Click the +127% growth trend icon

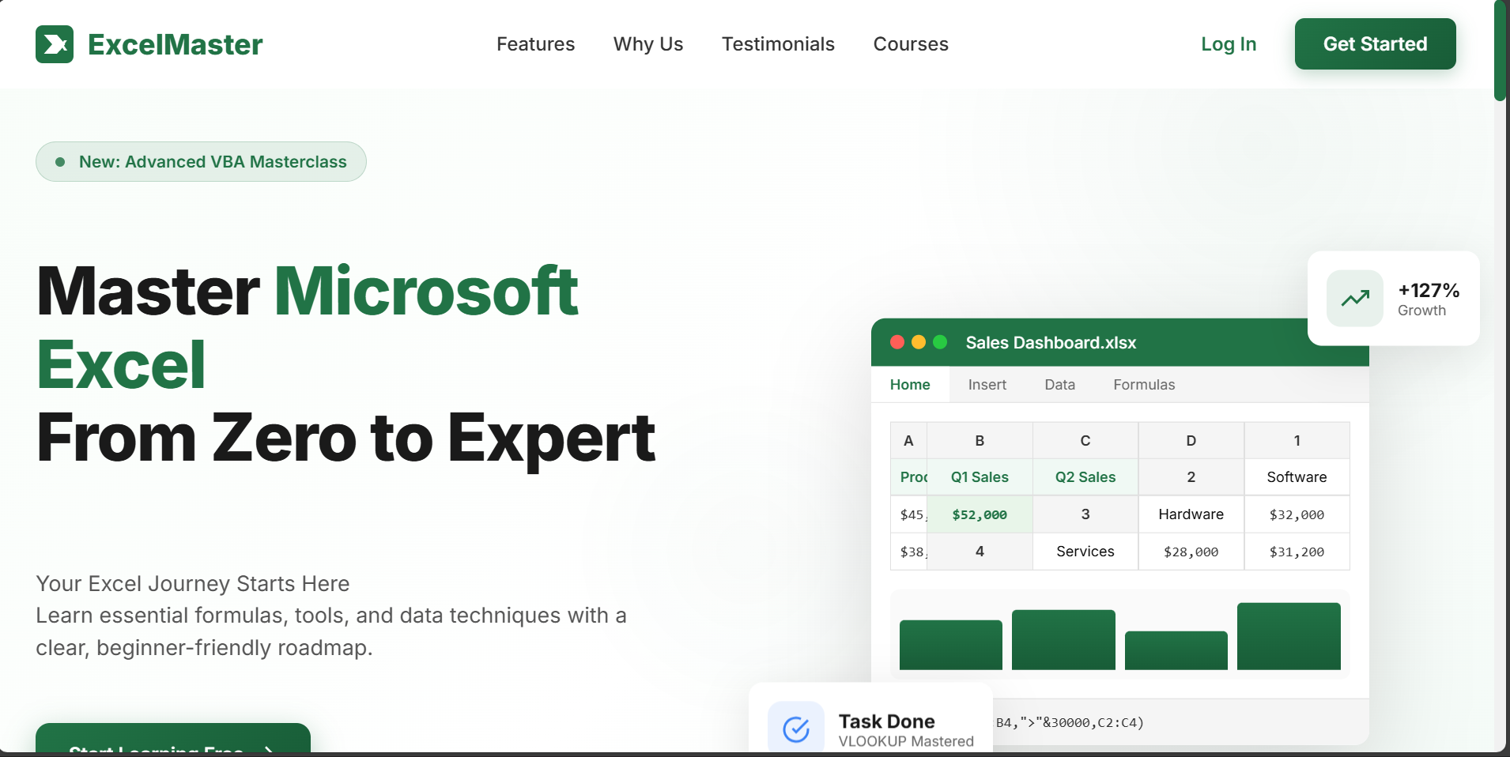pyautogui.click(x=1354, y=298)
